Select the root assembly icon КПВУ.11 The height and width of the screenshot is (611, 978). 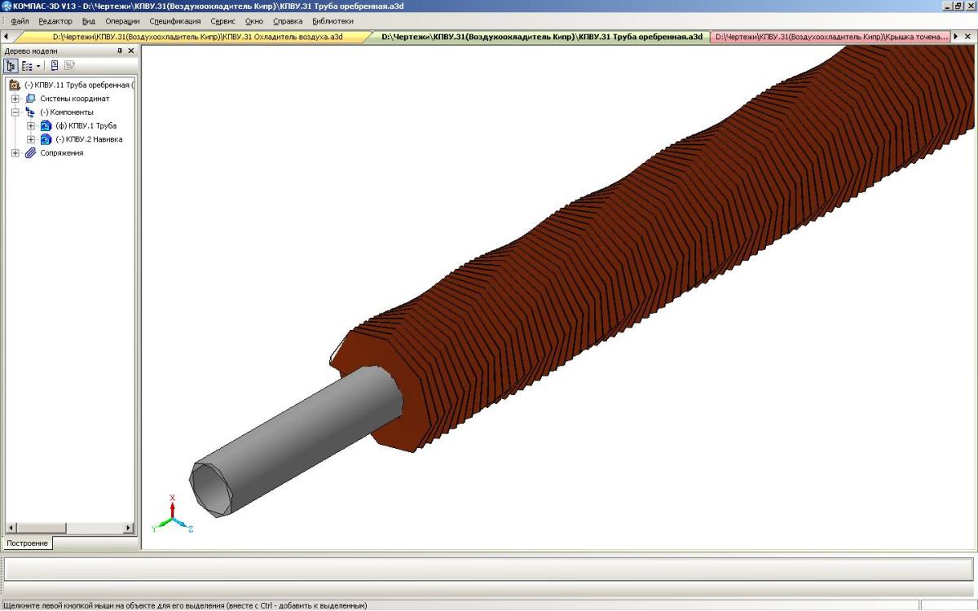pos(14,85)
